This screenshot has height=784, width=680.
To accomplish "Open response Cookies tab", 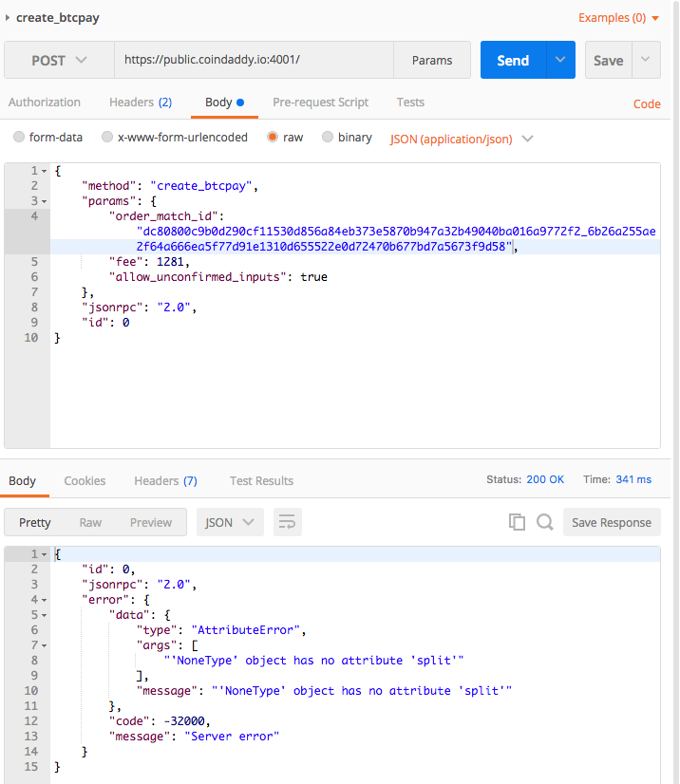I will [x=85, y=480].
